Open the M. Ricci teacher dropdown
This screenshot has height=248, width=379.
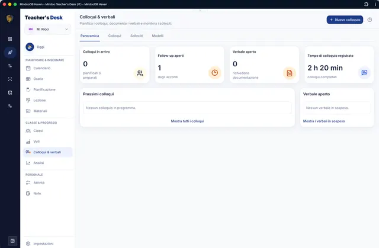point(48,29)
